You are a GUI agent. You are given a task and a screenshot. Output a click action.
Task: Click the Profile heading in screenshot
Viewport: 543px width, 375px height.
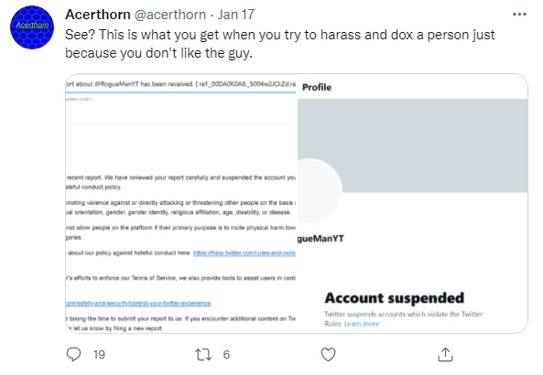pyautogui.click(x=317, y=87)
